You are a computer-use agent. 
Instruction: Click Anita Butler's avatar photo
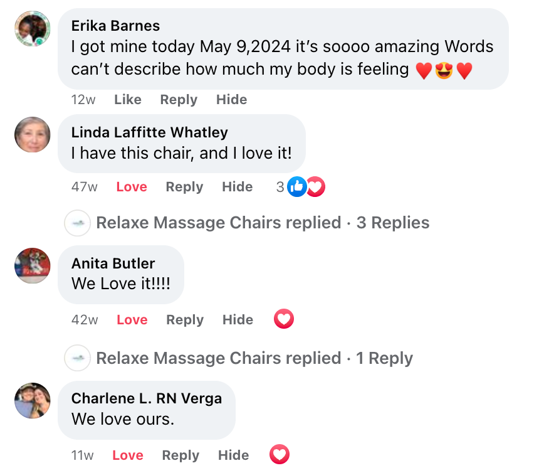click(x=32, y=265)
